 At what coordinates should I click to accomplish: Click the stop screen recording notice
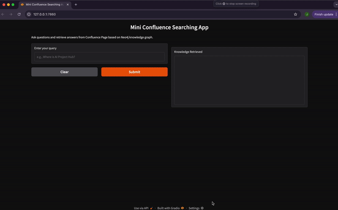click(236, 4)
